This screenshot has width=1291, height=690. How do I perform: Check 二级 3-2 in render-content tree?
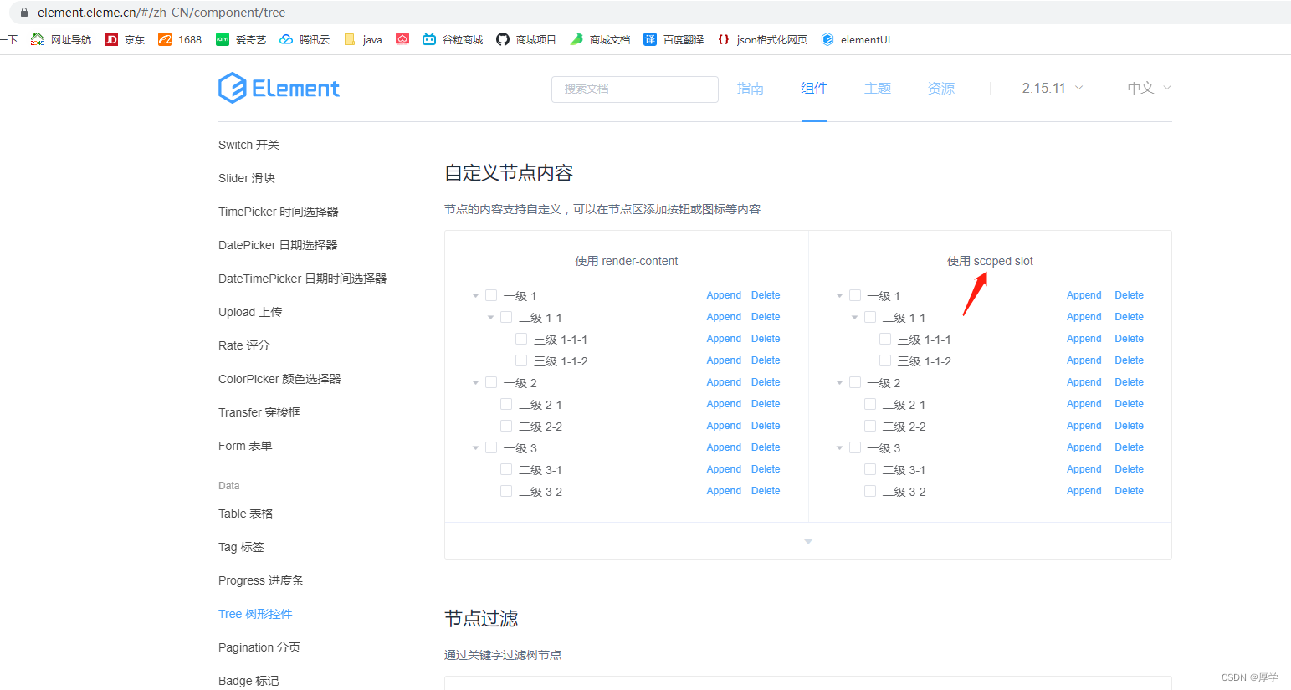pyautogui.click(x=506, y=491)
